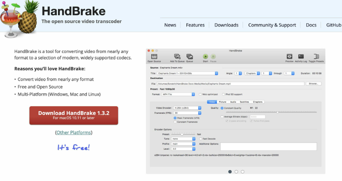Screen dimensions: 342x181
Task: Select the third carousel dot indicator
Action: click(243, 172)
